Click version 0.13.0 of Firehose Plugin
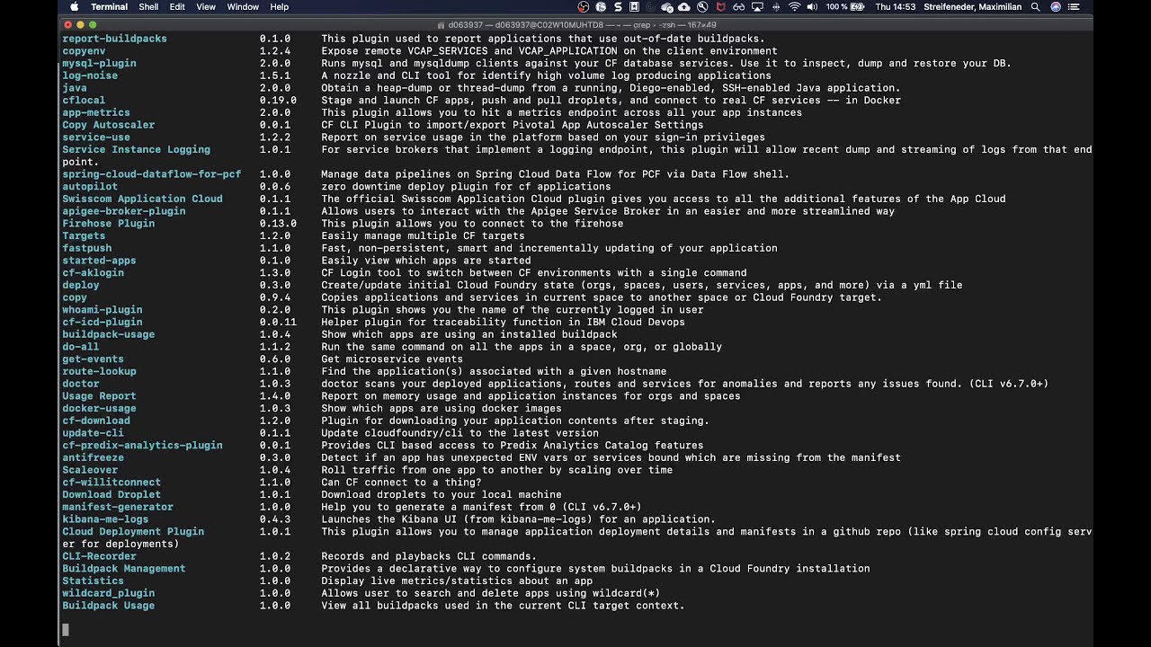This screenshot has width=1151, height=647. click(278, 224)
